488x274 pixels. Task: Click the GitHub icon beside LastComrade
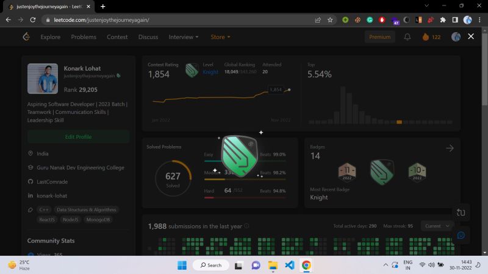(x=30, y=181)
